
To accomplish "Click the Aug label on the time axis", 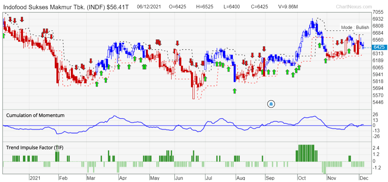I will 240,178.
